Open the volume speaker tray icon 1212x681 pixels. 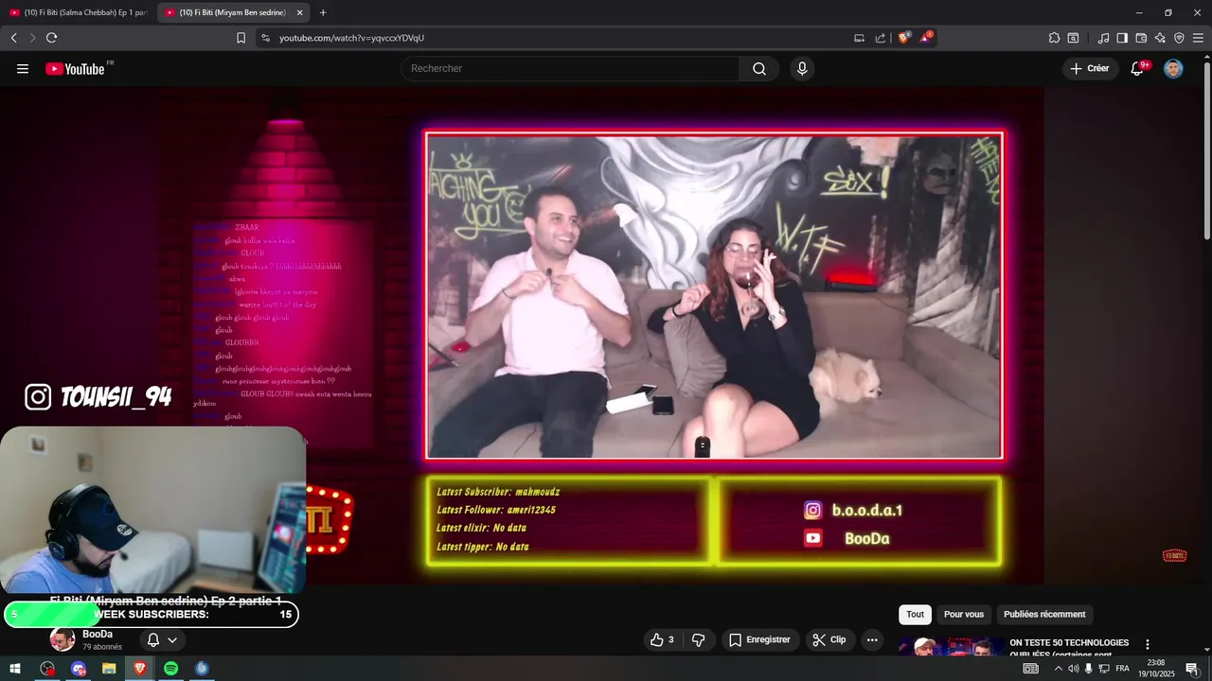pos(1073,669)
